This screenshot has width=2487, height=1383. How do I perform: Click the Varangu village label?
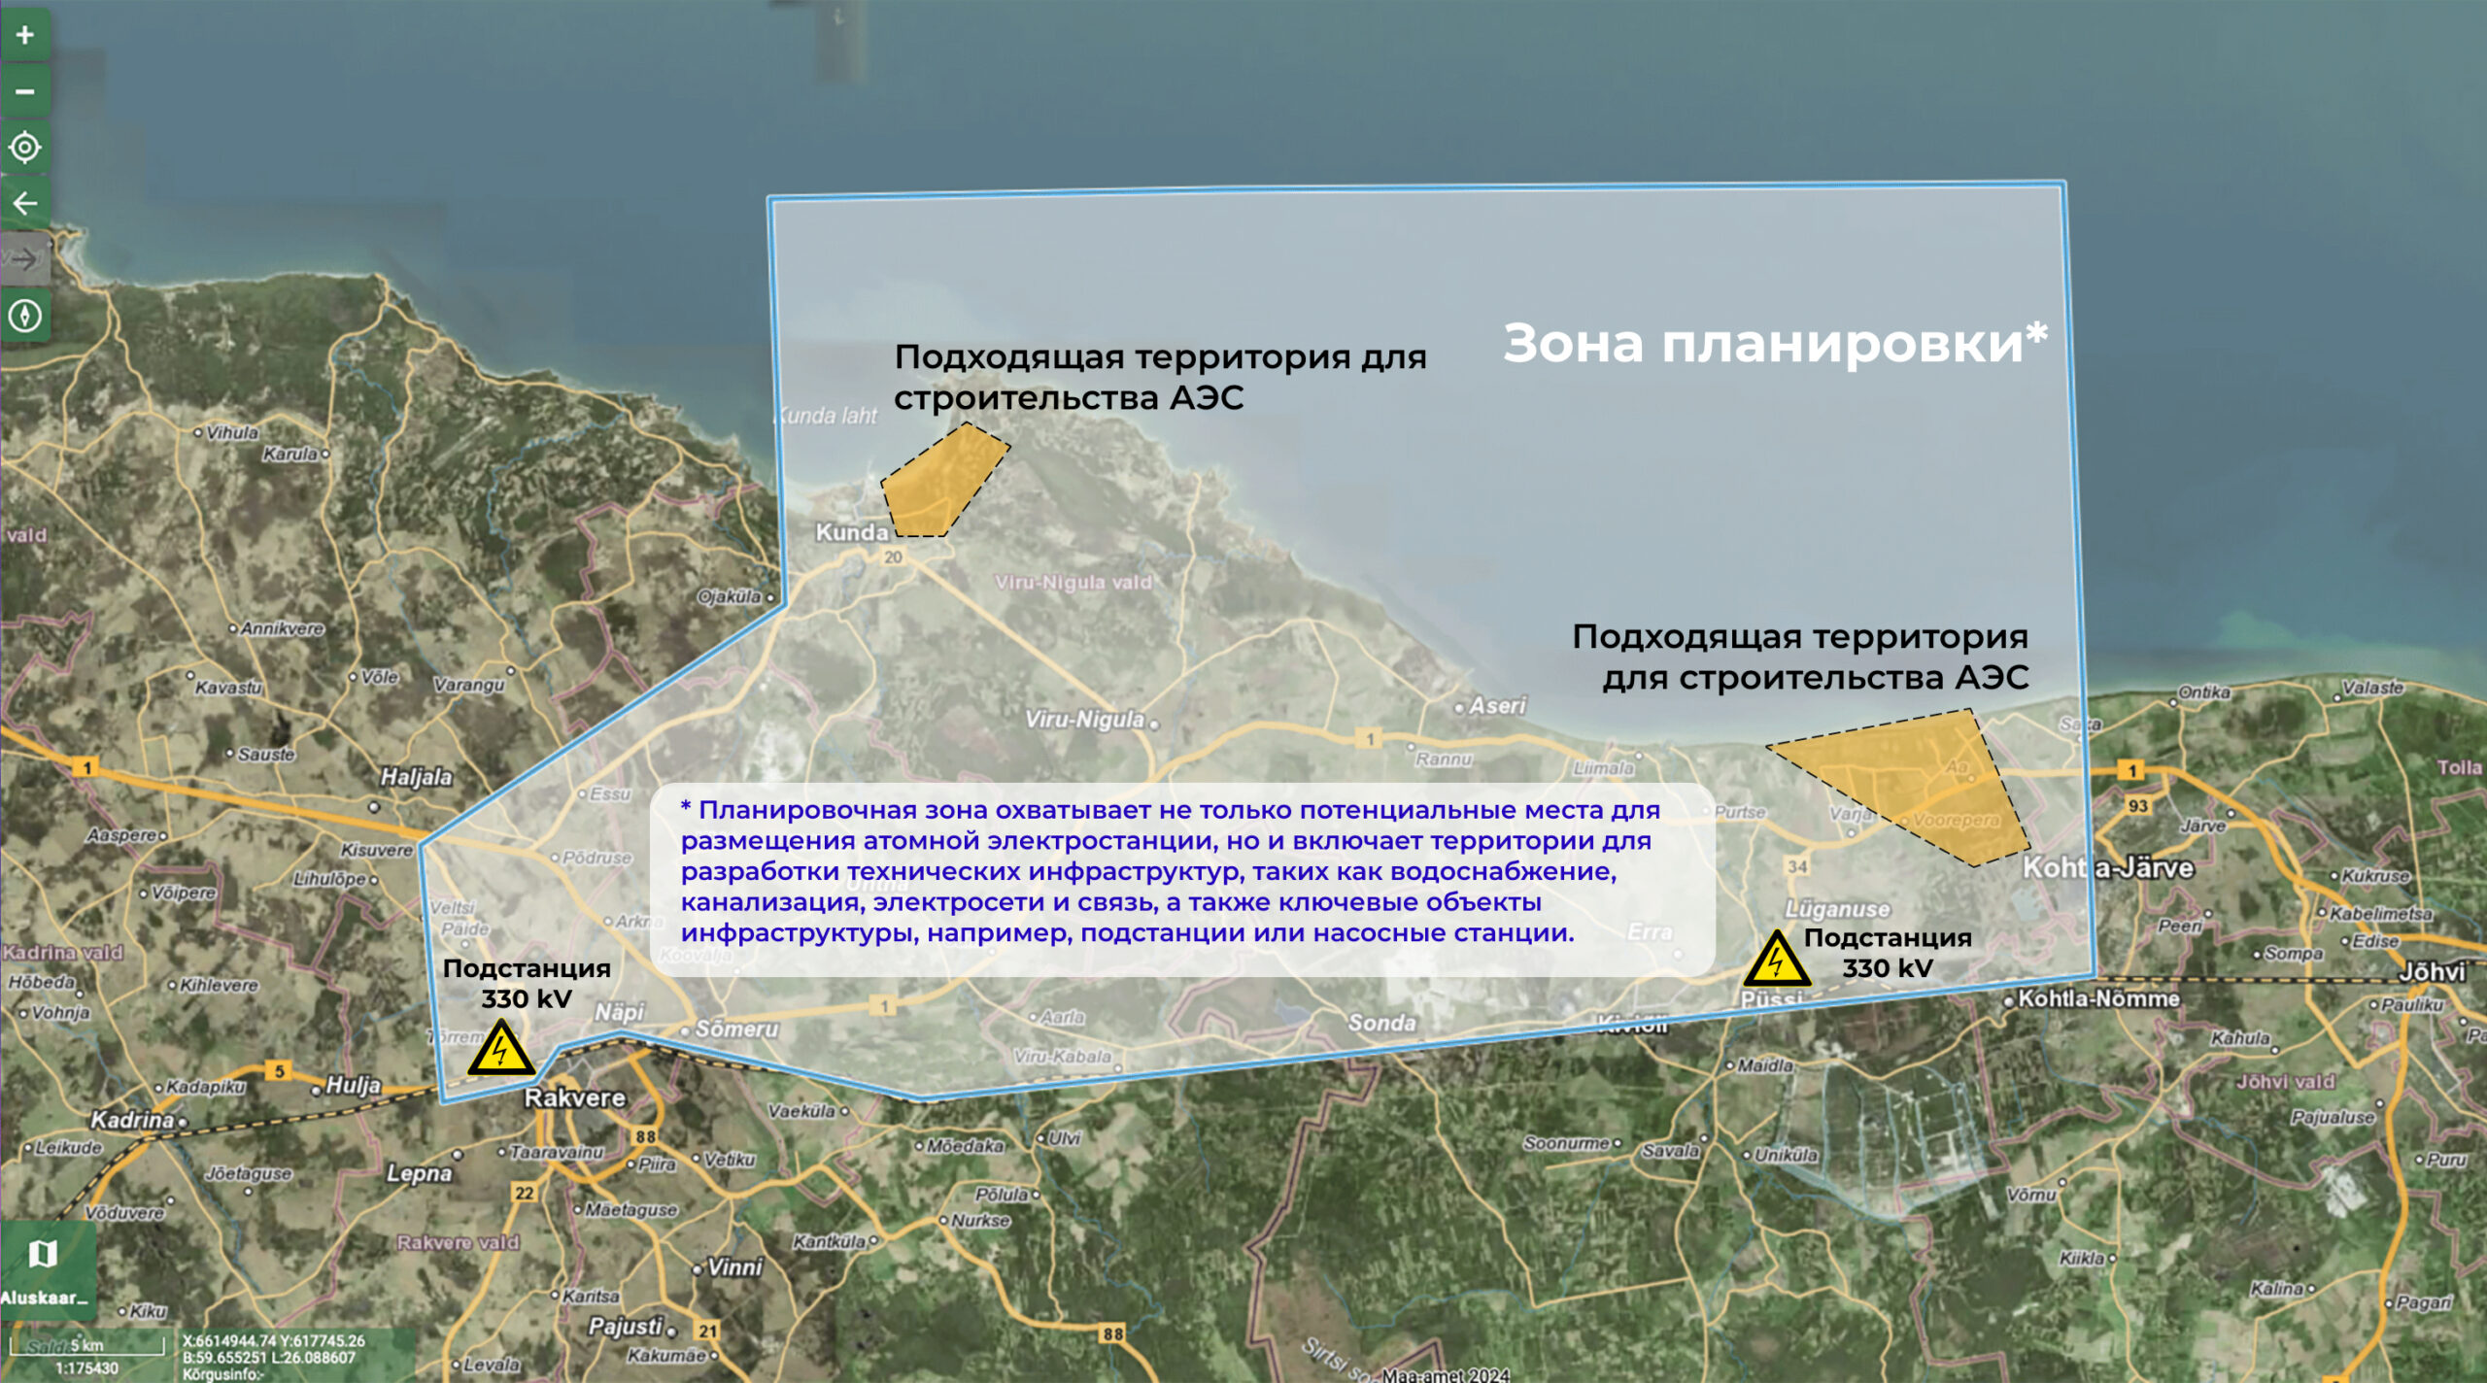pyautogui.click(x=468, y=685)
